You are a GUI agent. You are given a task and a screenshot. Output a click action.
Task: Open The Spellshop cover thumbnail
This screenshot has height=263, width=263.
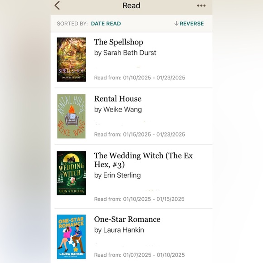coord(71,59)
